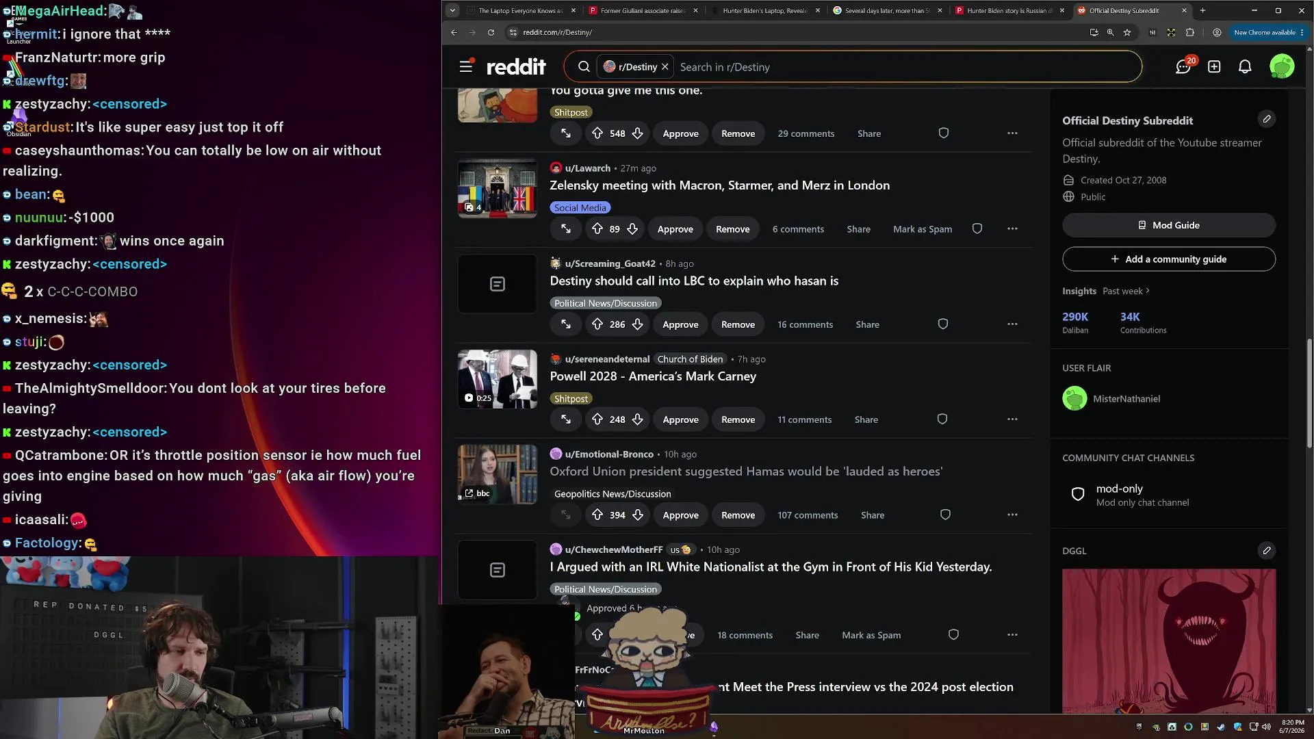Click the reddit logo

click(516, 66)
